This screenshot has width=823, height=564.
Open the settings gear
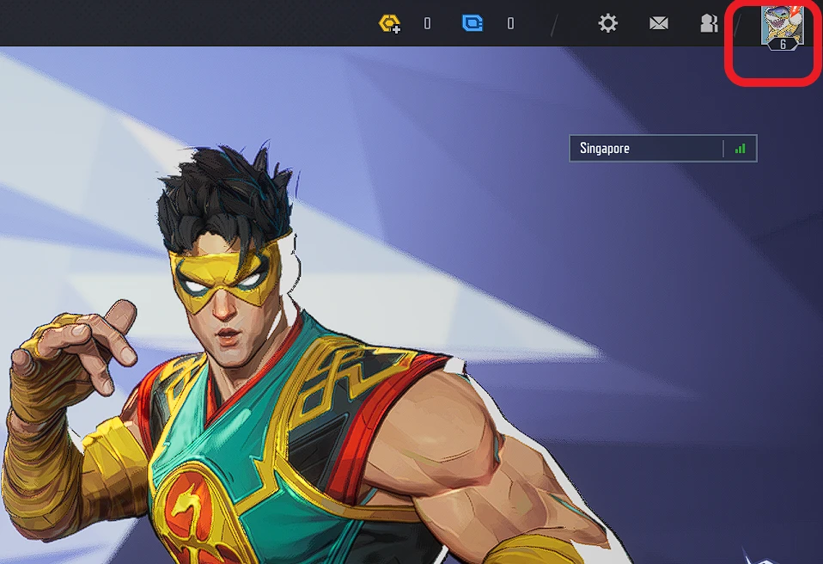[x=608, y=23]
